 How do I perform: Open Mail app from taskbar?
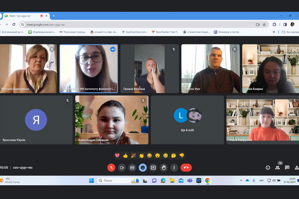(x=181, y=180)
